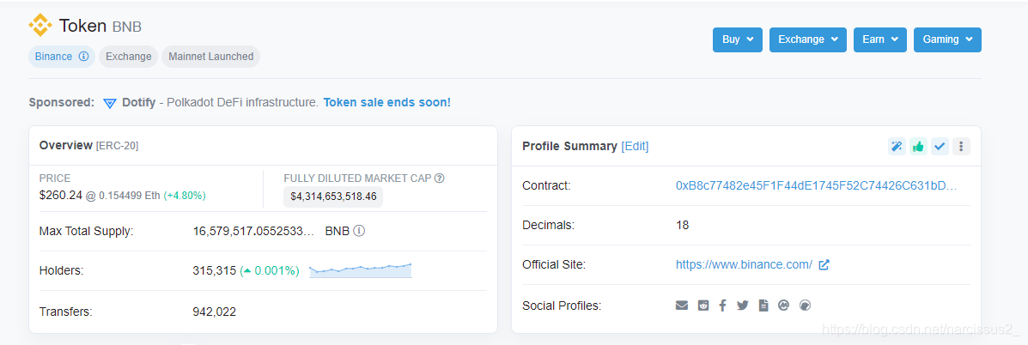The height and width of the screenshot is (345, 1028).
Task: Open the Gaming dropdown
Action: [x=947, y=39]
